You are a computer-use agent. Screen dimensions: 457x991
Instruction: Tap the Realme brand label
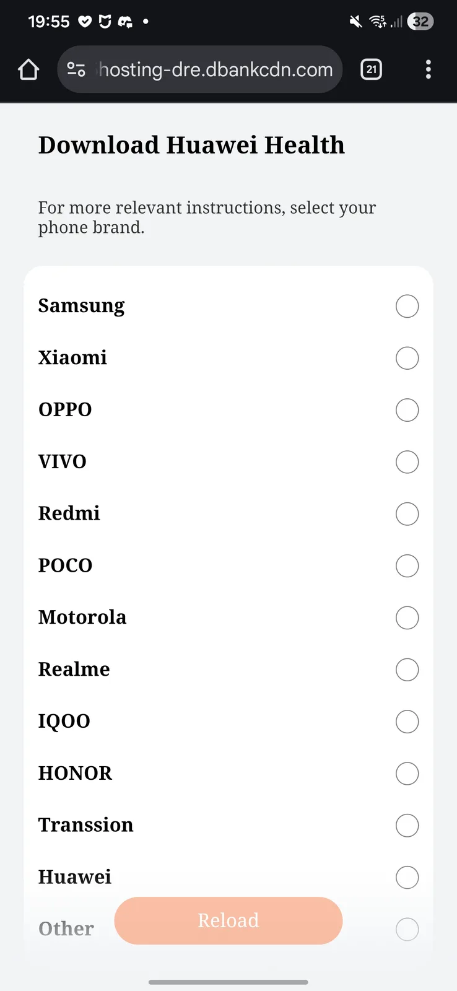click(74, 670)
